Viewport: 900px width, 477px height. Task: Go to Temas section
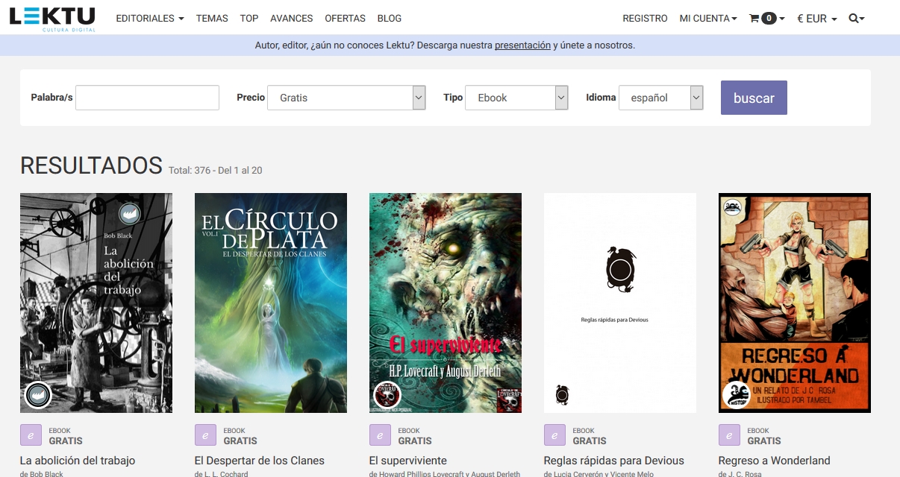click(212, 19)
